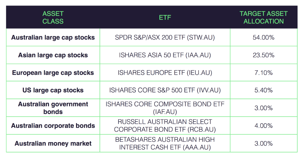302x156 pixels.
Task: Click the 7.10% allocation value
Action: (x=264, y=73)
